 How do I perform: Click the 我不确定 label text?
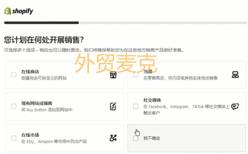152,138
